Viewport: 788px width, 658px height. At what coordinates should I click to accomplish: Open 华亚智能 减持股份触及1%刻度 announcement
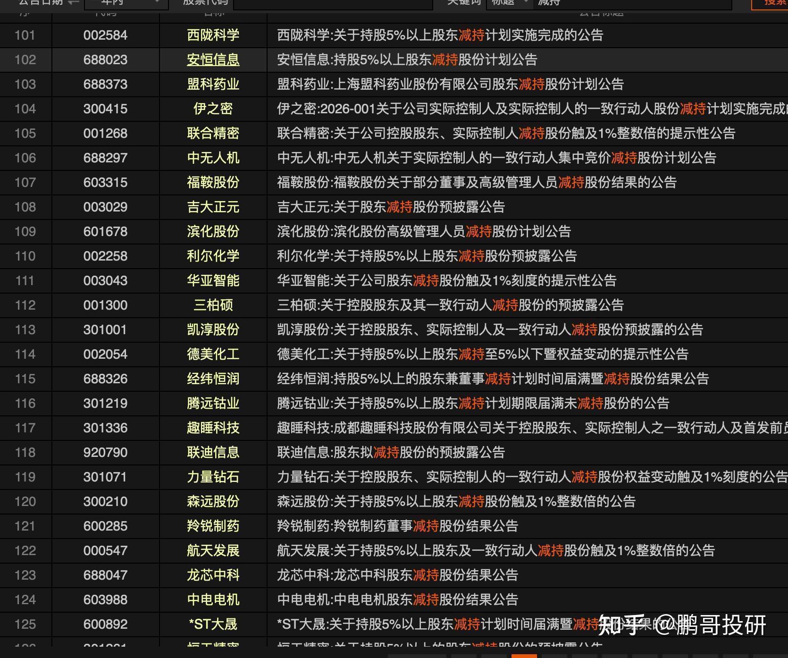tap(447, 281)
